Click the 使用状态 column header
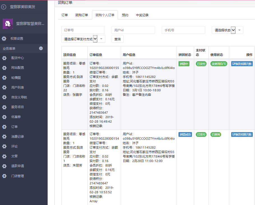 (x=217, y=55)
